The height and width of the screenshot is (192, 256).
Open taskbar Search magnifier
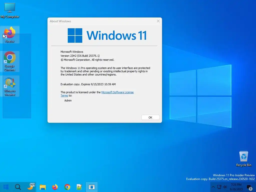[x=18, y=187]
